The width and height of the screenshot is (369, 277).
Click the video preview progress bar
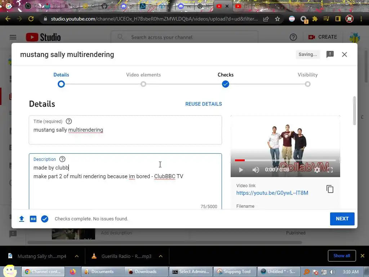coord(285,161)
